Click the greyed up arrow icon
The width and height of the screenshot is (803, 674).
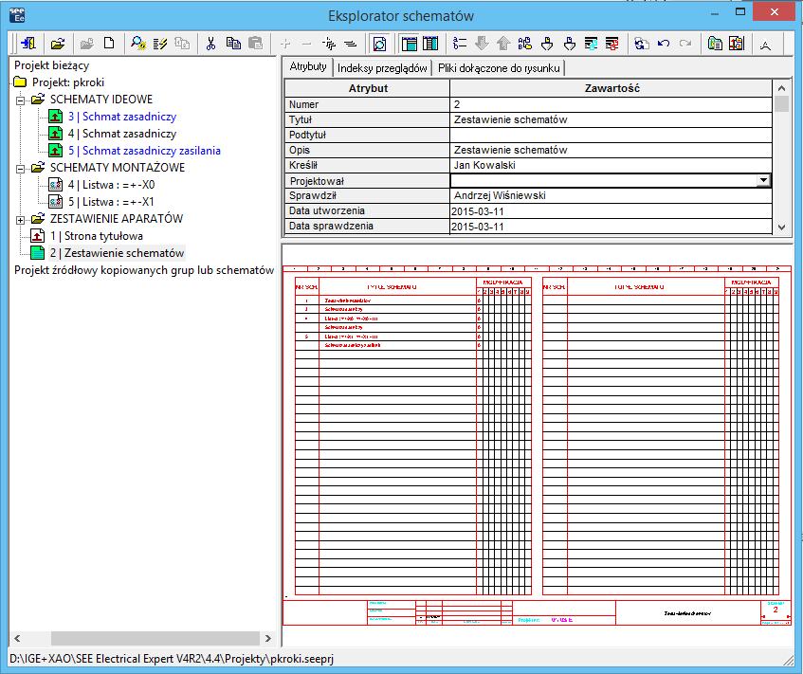point(503,44)
